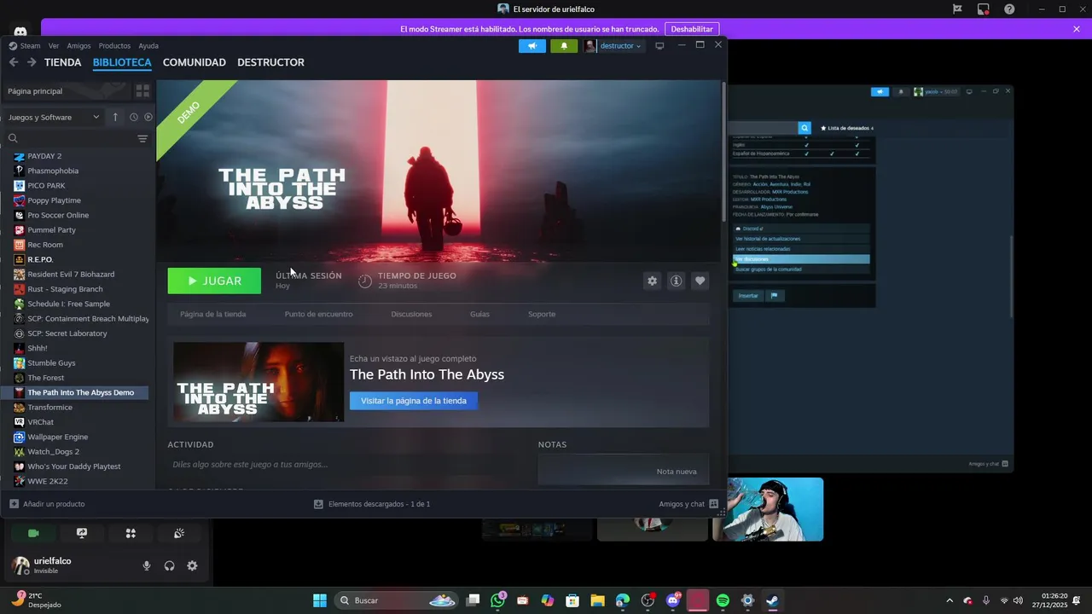Open Discord user settings gear
1092x614 pixels.
[x=192, y=565]
